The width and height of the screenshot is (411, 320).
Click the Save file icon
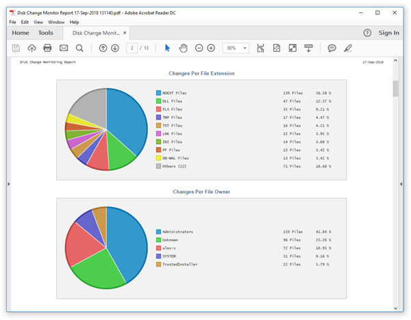point(16,48)
